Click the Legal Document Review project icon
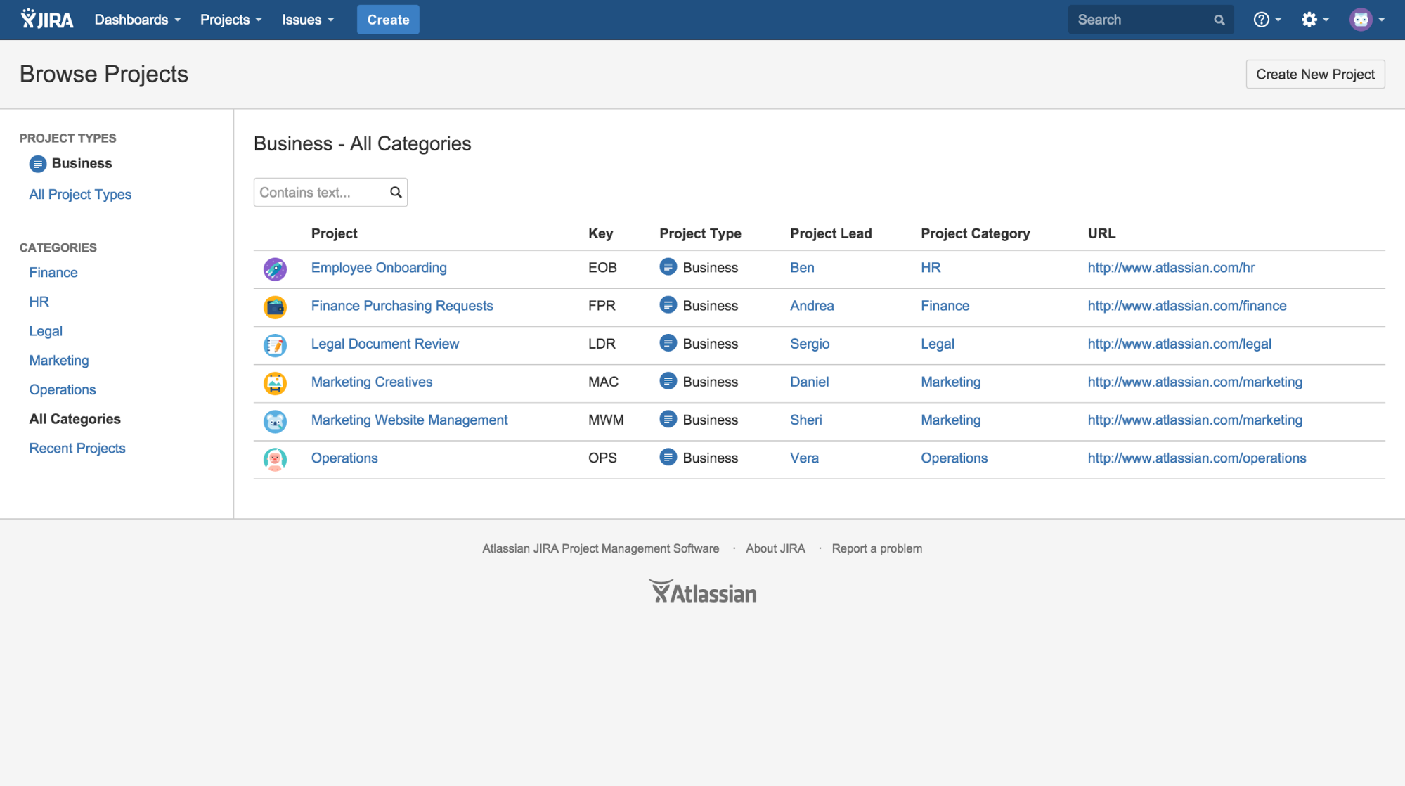Image resolution: width=1405 pixels, height=786 pixels. click(273, 344)
